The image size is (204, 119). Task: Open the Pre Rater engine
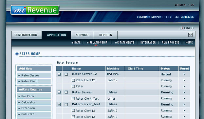point(34,96)
